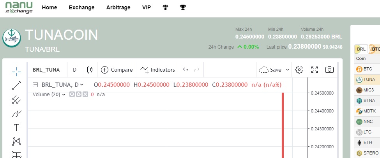Image resolution: width=380 pixels, height=158 pixels.
Task: Select the pitchfork drawing tool
Action: [x=16, y=100]
